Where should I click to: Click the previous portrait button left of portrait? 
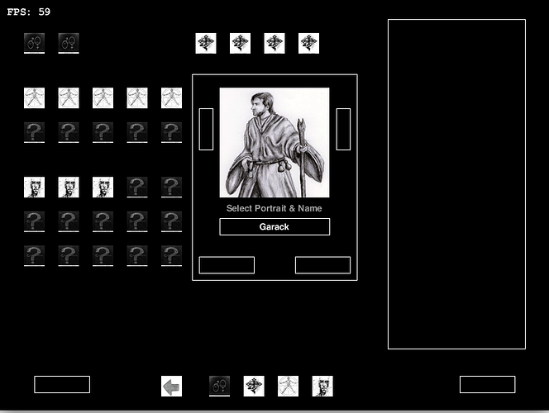[206, 129]
